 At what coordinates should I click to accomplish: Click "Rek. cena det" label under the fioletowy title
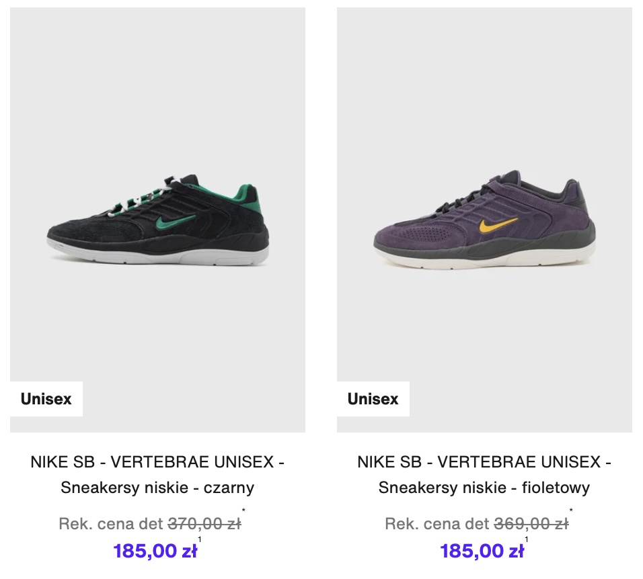[438, 524]
